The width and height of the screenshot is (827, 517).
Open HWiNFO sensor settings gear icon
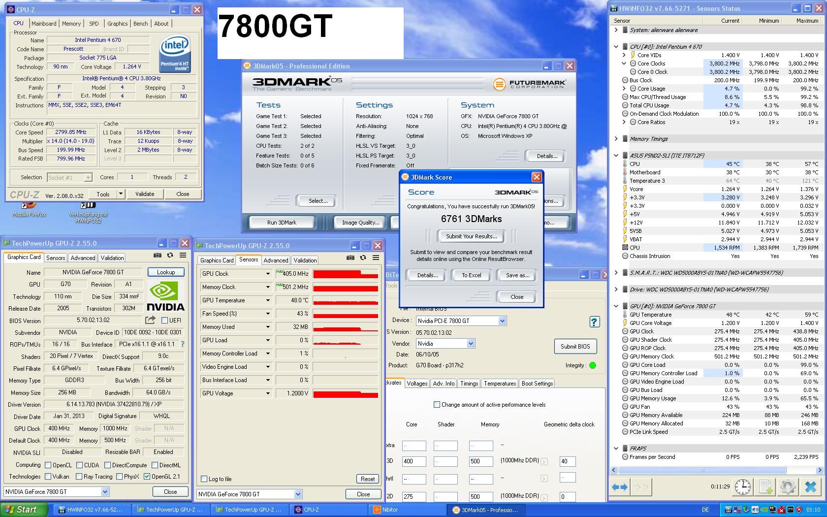tap(788, 487)
